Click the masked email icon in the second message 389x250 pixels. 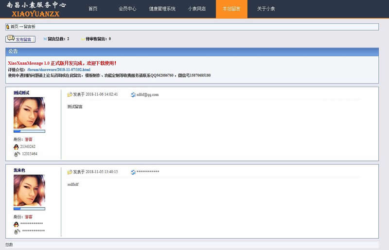[133, 172]
